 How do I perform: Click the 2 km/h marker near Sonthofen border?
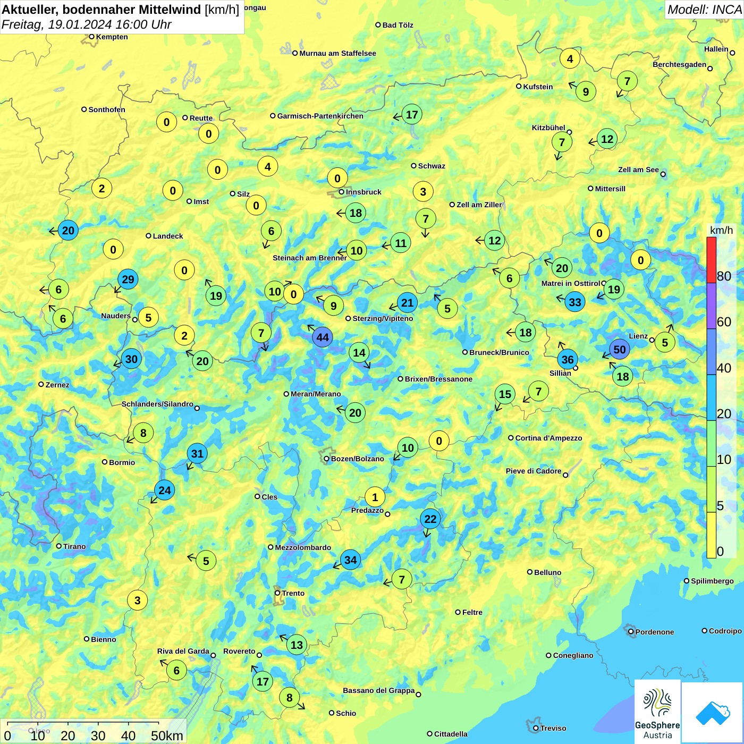pyautogui.click(x=102, y=188)
